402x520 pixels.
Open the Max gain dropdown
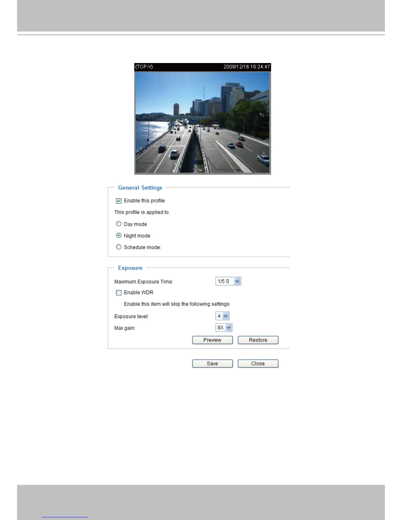pos(224,328)
